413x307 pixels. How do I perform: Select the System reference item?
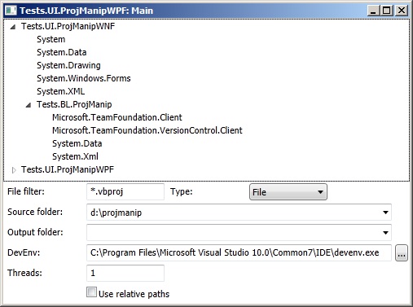pos(51,39)
